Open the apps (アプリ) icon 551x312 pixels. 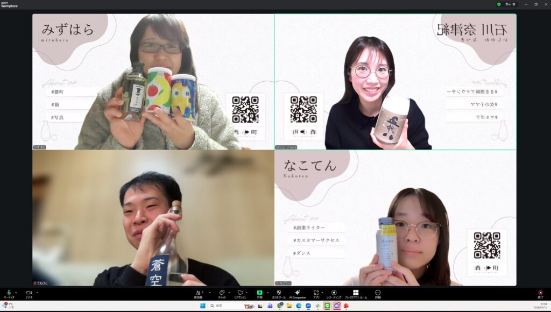[x=315, y=293]
